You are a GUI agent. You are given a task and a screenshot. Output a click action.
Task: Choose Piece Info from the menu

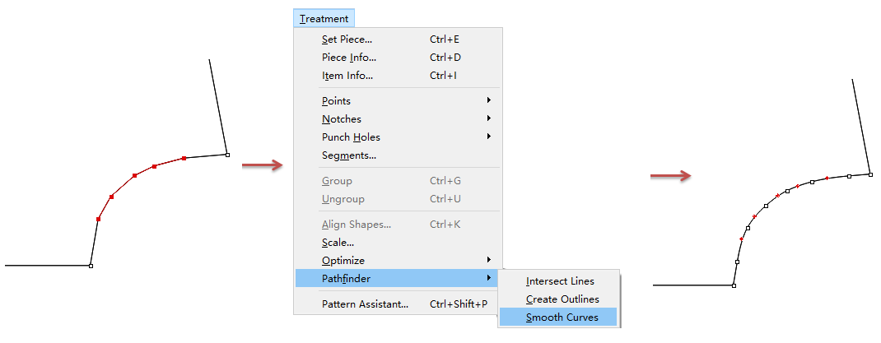[348, 58]
